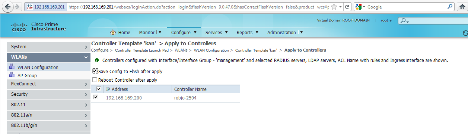Open the Monitor menu dropdown arrow
Image resolution: width=468 pixels, height=134 pixels.
pos(160,32)
